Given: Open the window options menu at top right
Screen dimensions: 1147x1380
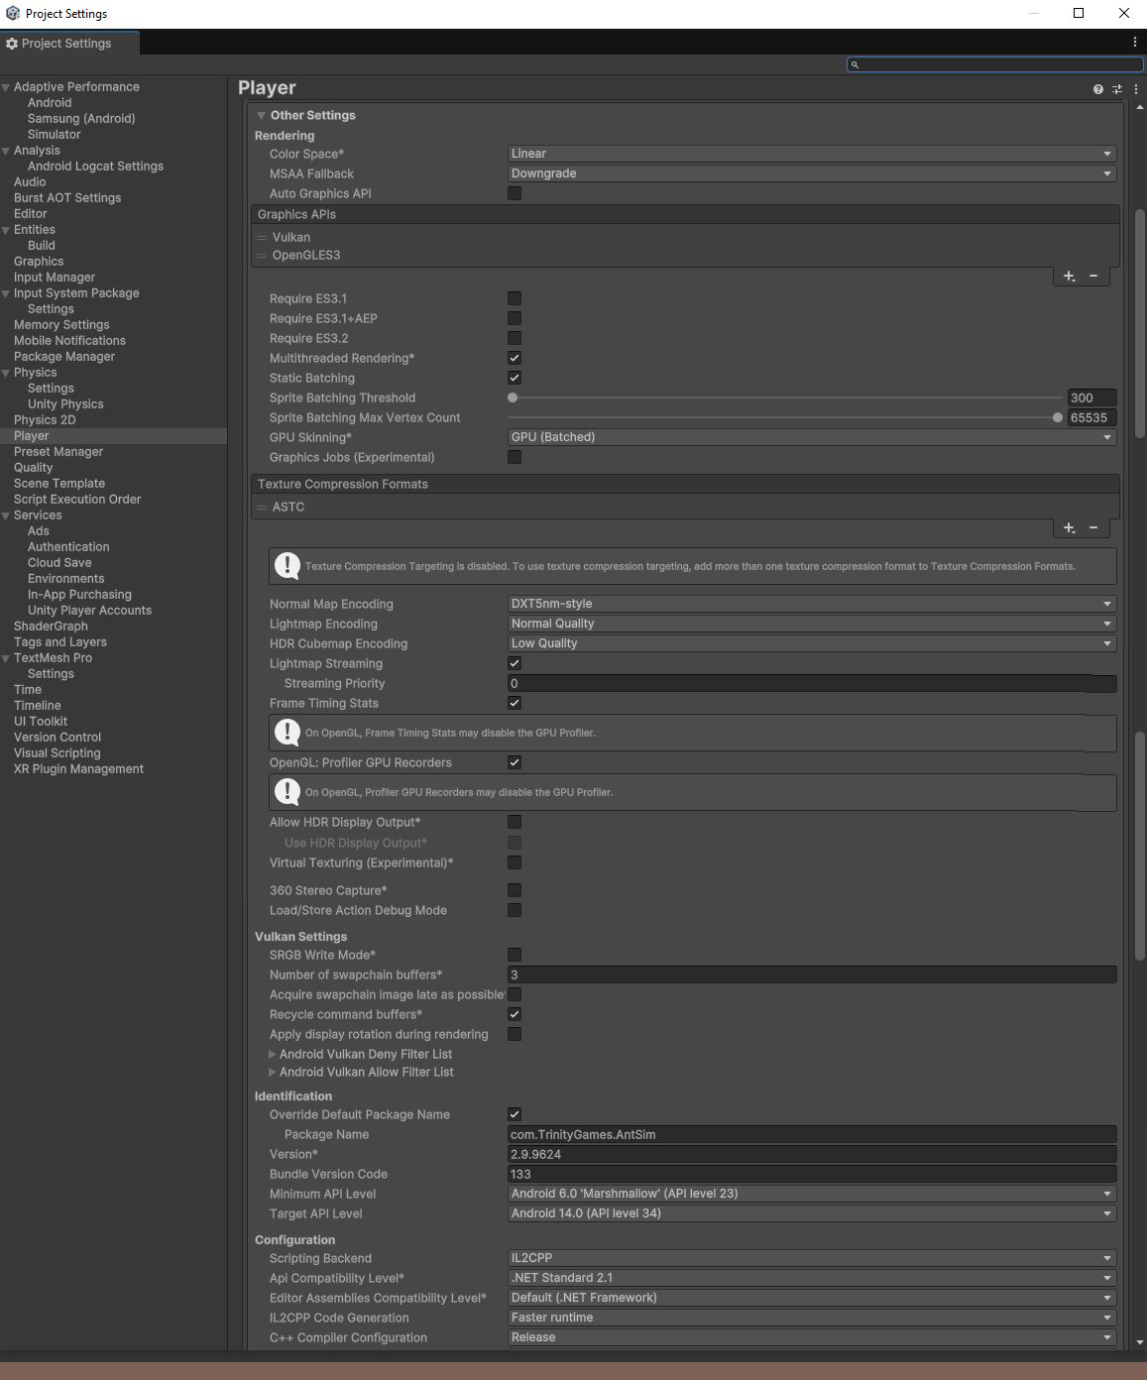Looking at the screenshot, I should click(x=1134, y=40).
